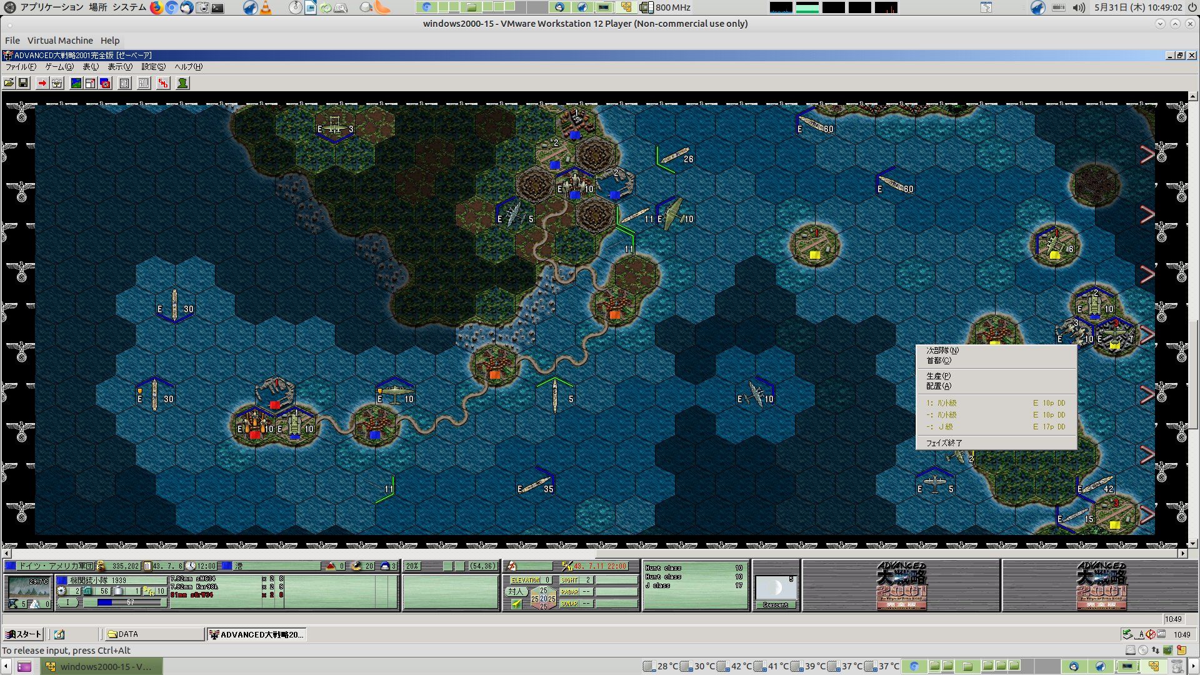Select the aircraft unit labeled E 5 on land

[x=515, y=215]
